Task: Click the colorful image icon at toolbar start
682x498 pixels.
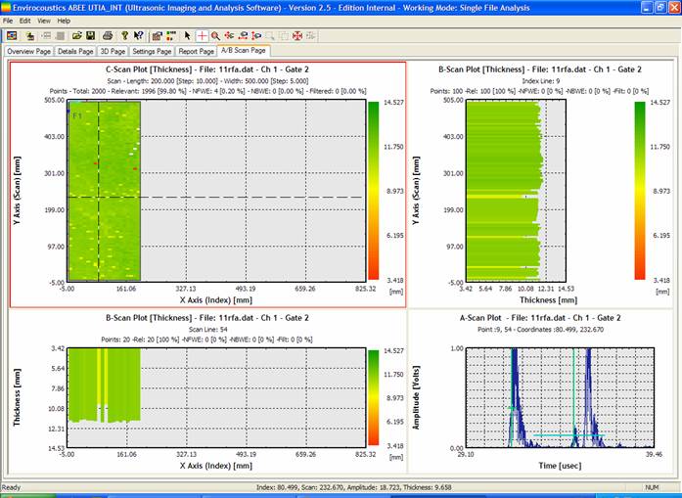Action: [12, 35]
